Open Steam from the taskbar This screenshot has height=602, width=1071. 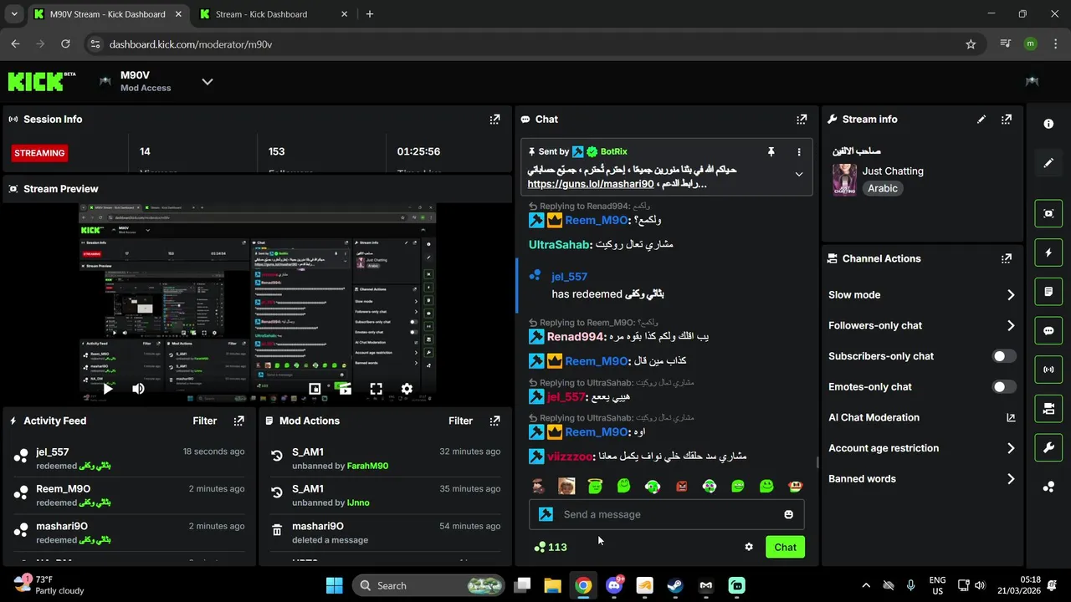click(x=675, y=585)
